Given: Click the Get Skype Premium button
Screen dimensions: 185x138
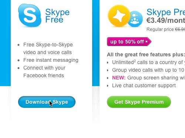Looking at the screenshot, I should point(139,102).
